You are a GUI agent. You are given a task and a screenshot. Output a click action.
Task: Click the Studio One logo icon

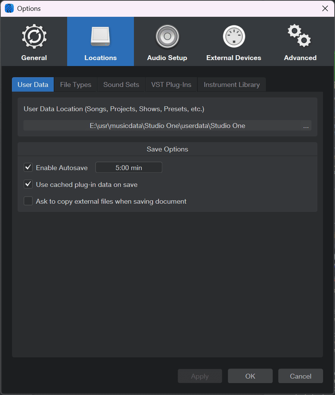pos(9,8)
